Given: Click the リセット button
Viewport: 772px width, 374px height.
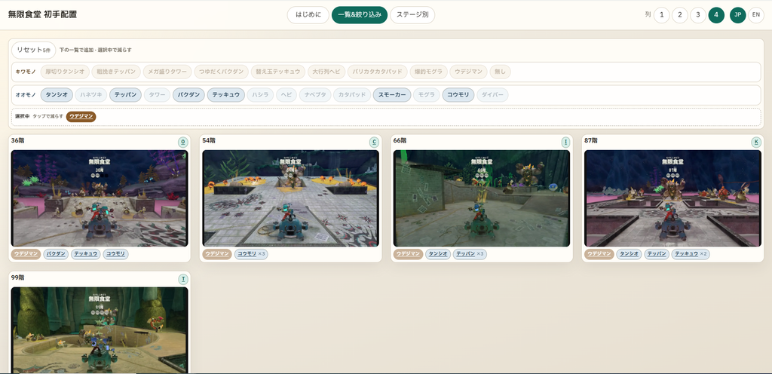Looking at the screenshot, I should coord(33,50).
